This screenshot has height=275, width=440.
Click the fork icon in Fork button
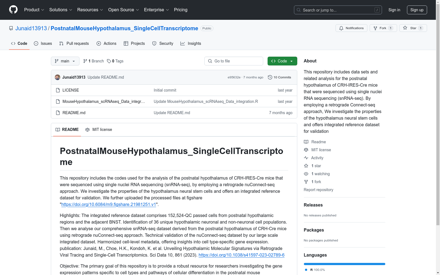click(375, 28)
